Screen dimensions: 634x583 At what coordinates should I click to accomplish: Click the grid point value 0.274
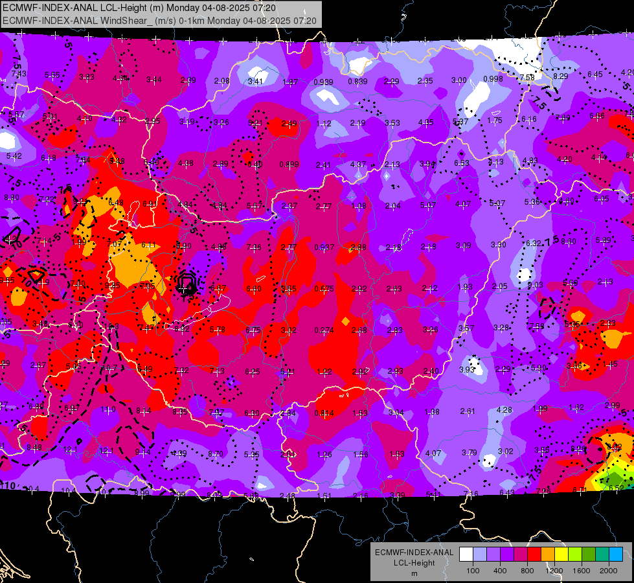tap(324, 330)
